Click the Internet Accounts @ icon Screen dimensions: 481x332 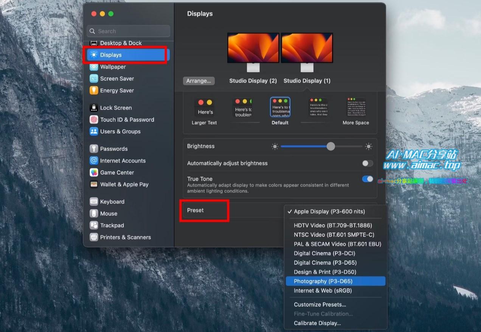pyautogui.click(x=94, y=161)
